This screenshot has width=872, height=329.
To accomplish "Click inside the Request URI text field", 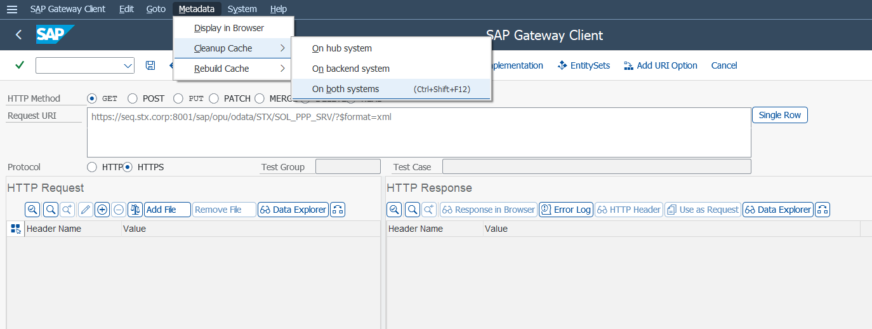I will point(419,132).
